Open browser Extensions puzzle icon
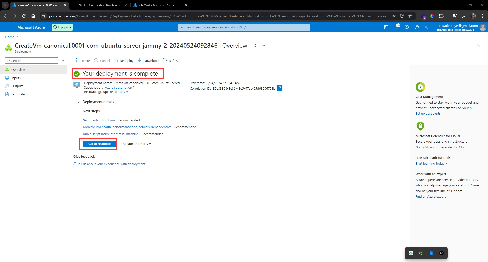 441,16
